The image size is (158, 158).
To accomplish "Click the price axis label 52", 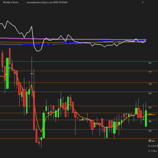I will (x=150, y=131).
